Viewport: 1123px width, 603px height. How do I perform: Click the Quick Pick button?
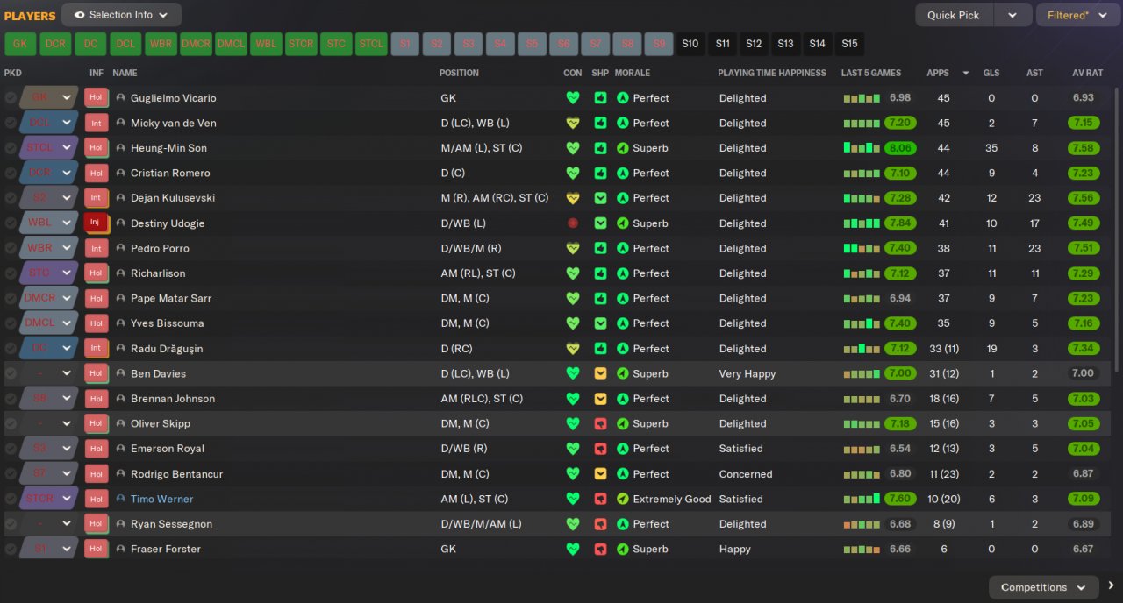coord(954,15)
